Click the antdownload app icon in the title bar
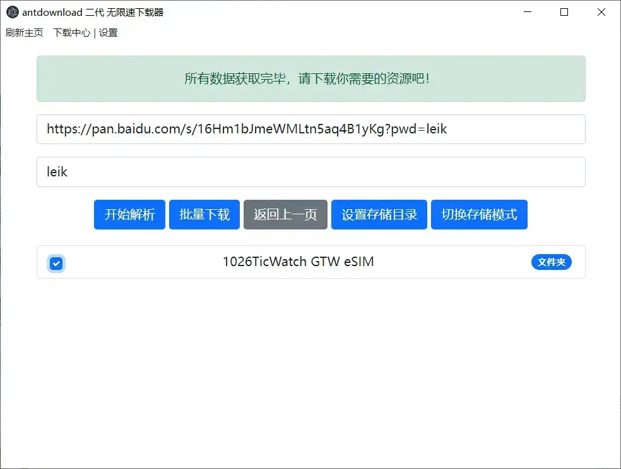The height and width of the screenshot is (469, 621). click(x=12, y=12)
